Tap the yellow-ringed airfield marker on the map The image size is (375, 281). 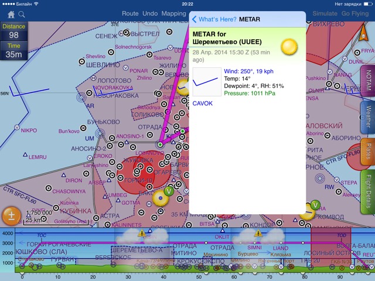[x=160, y=200]
